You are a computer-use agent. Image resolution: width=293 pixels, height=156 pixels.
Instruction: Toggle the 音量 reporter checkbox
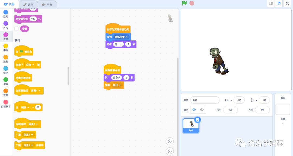pos(17,28)
